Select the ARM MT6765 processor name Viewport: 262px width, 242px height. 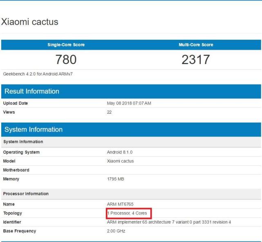click(120, 204)
